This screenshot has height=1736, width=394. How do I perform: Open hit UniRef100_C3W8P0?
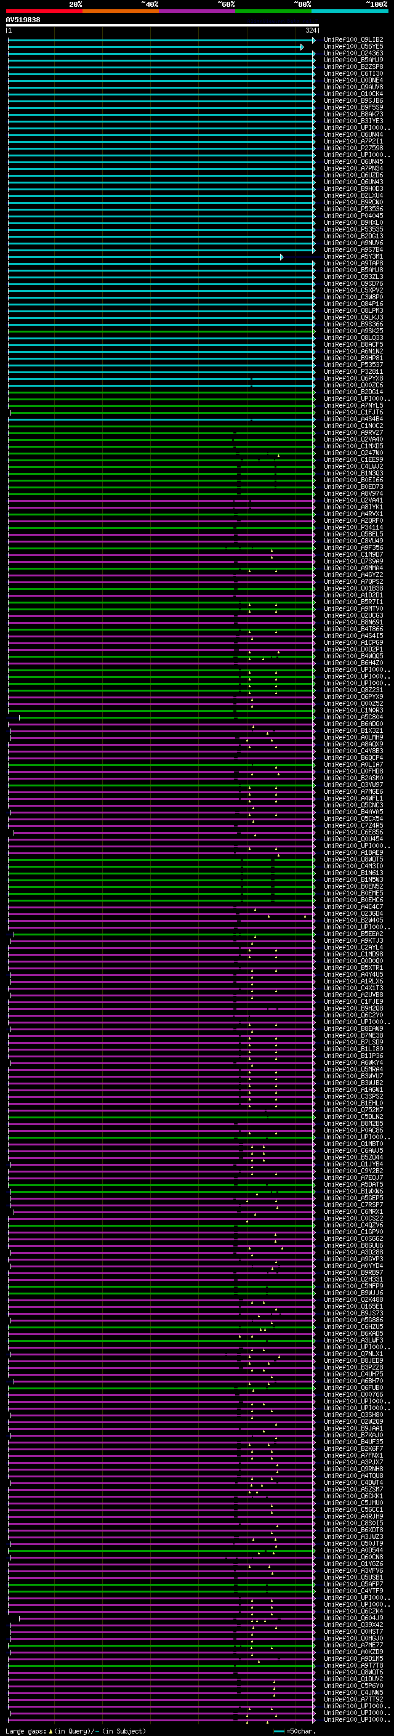353,297
